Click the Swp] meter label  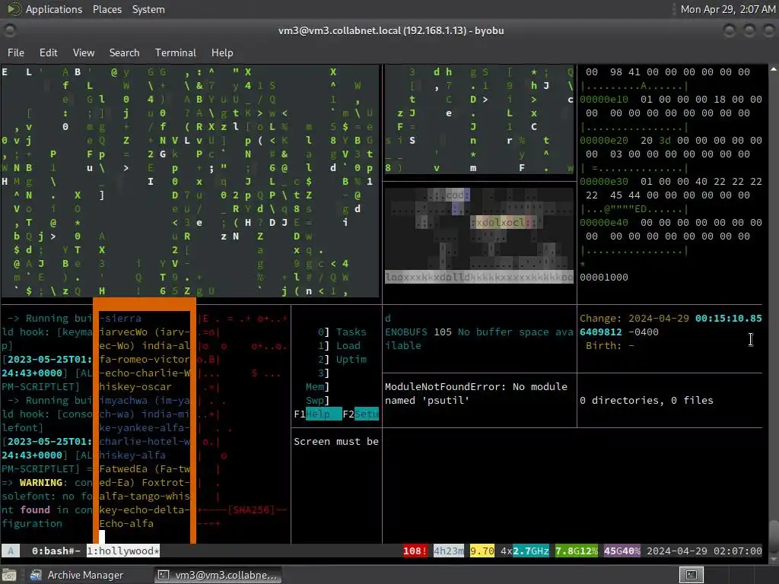[x=317, y=400]
